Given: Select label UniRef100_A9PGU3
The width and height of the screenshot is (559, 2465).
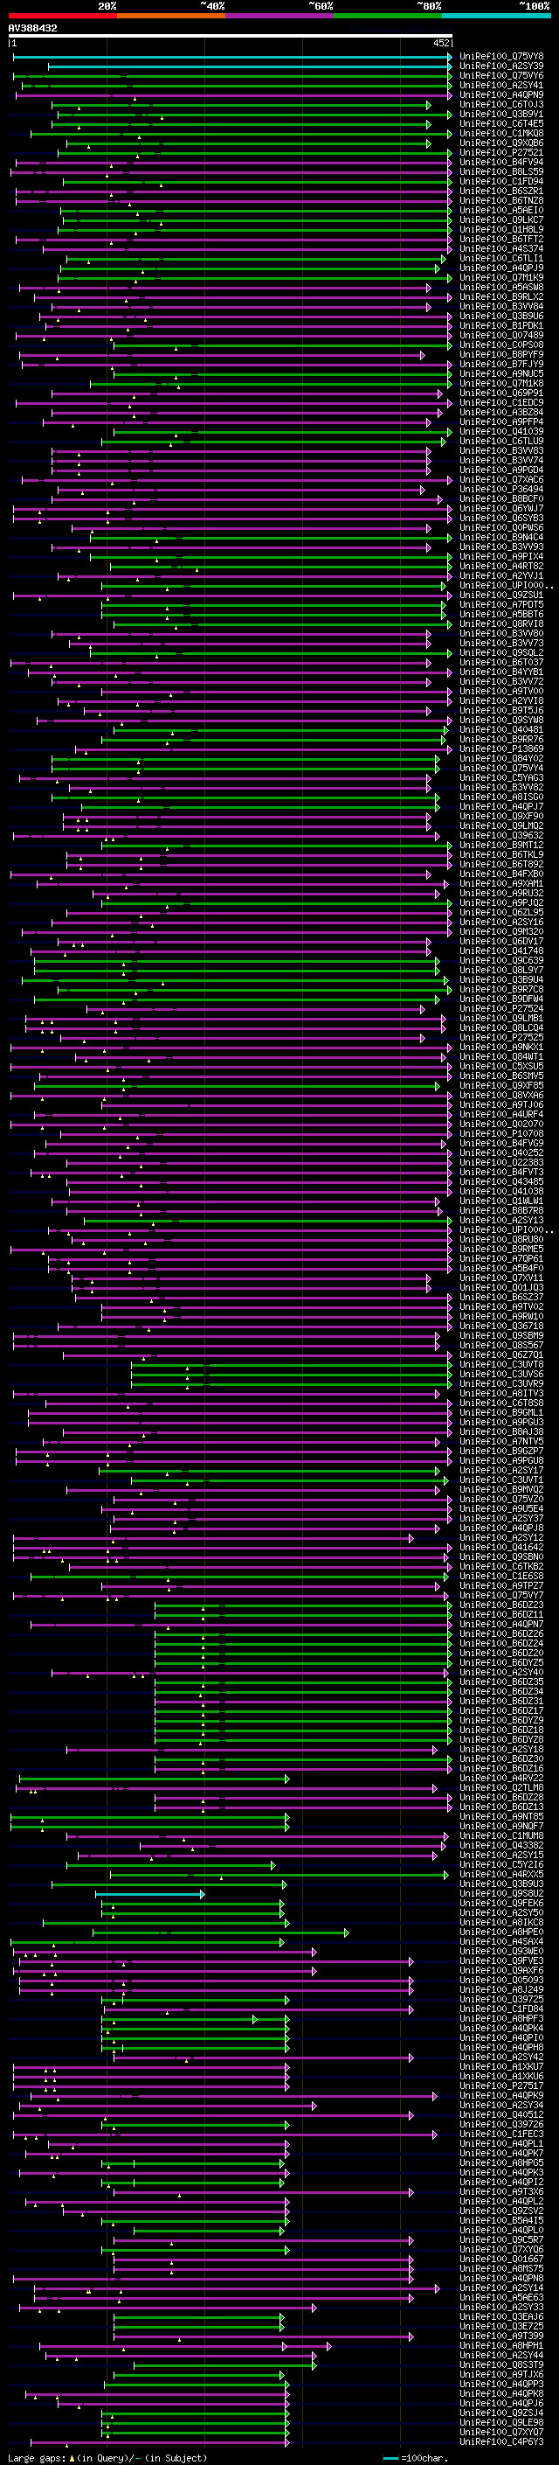Looking at the screenshot, I should tap(501, 1422).
